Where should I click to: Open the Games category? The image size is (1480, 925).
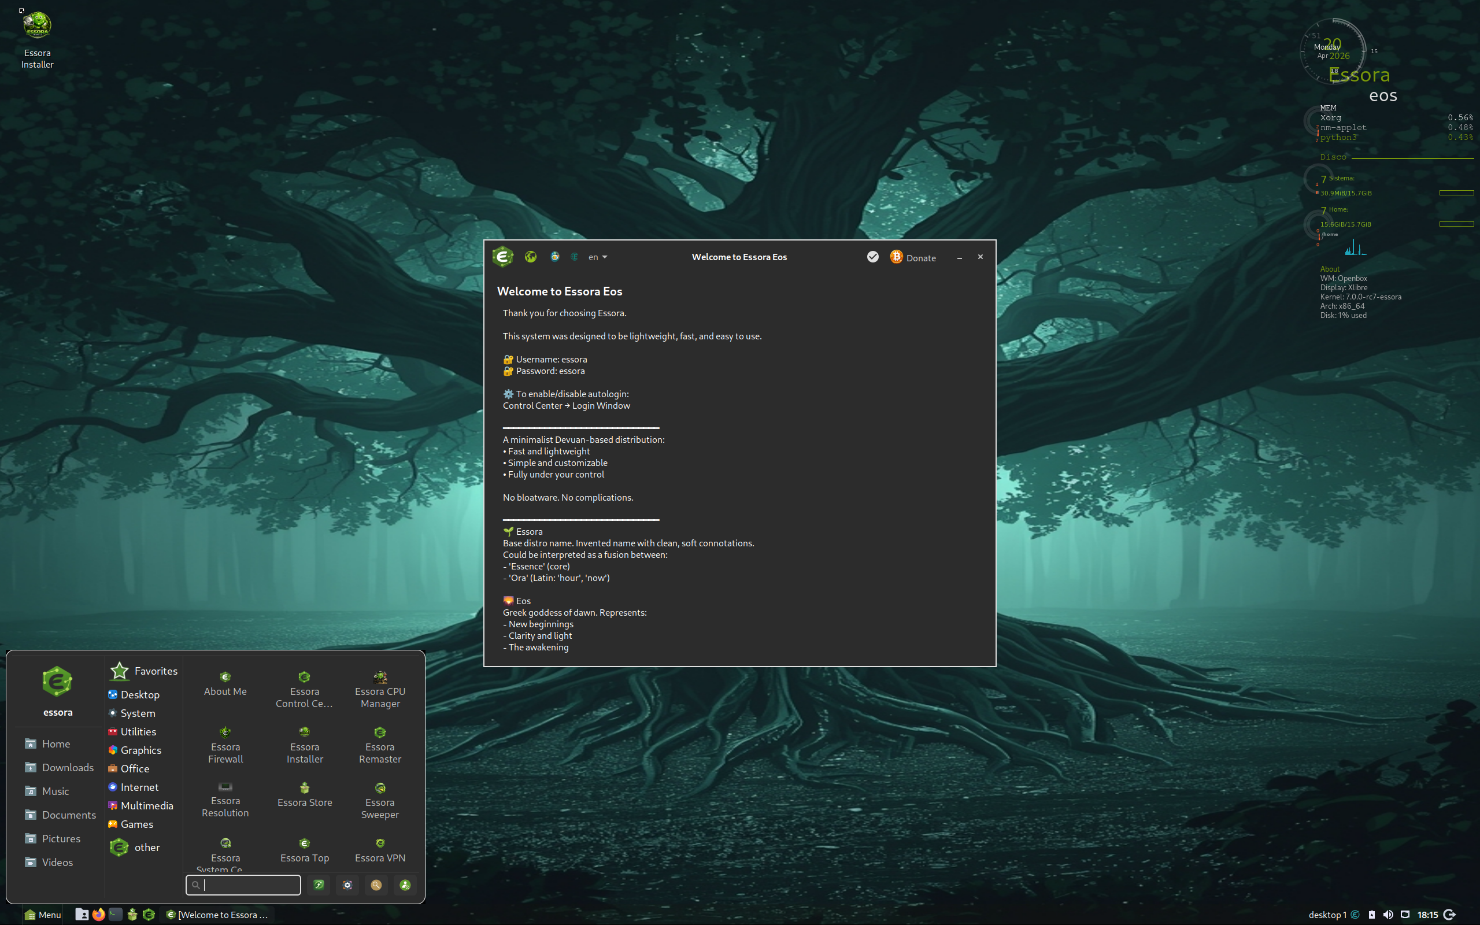tap(130, 824)
